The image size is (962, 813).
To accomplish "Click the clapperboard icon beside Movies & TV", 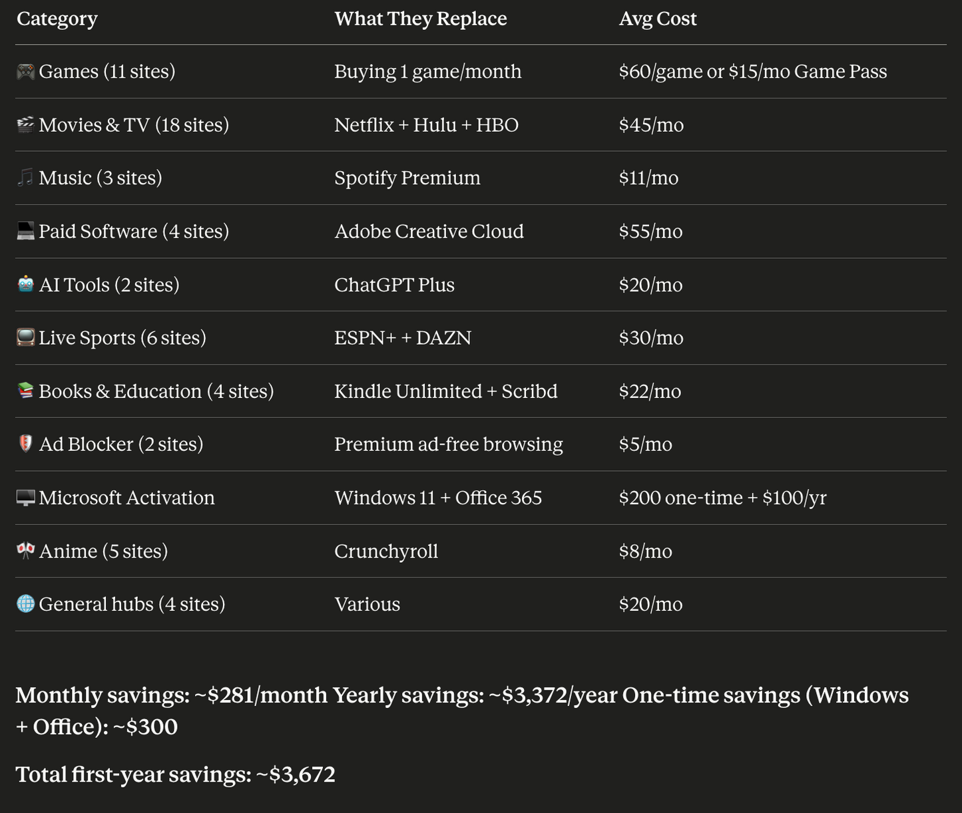I will [25, 124].
